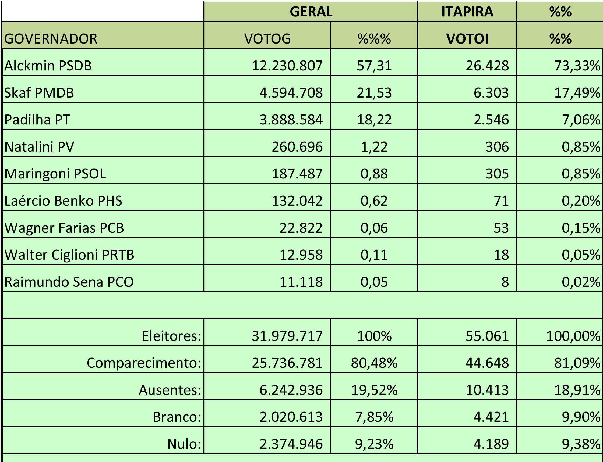Select Padilha PT vote count 3.888.584

click(267, 116)
